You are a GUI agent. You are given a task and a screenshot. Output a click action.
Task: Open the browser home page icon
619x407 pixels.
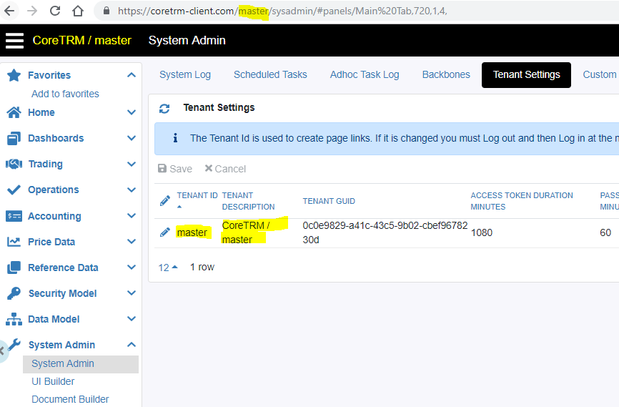click(x=78, y=11)
